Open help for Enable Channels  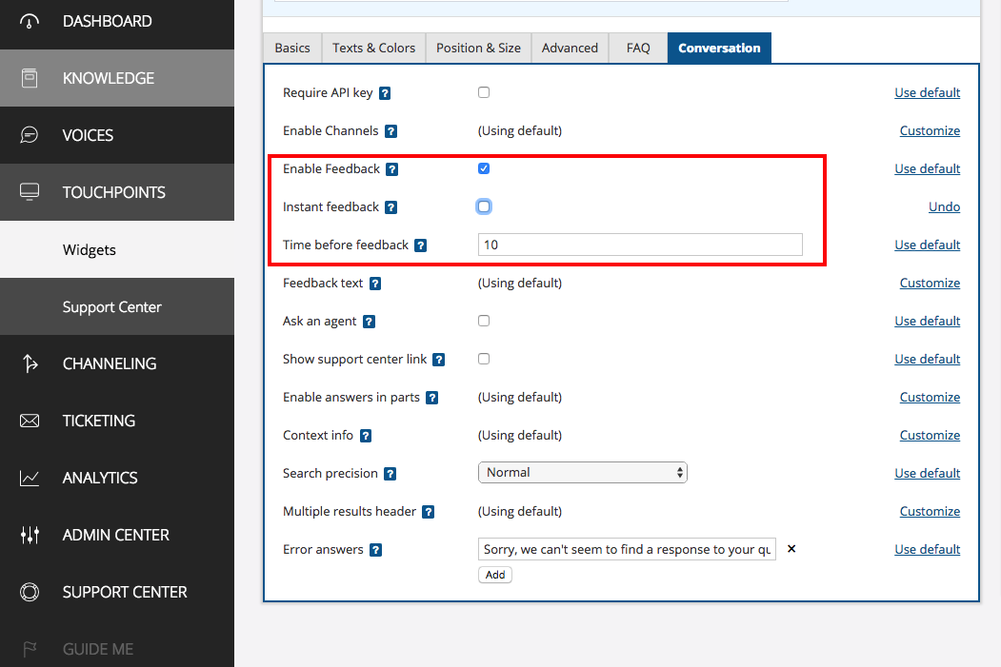pos(391,131)
